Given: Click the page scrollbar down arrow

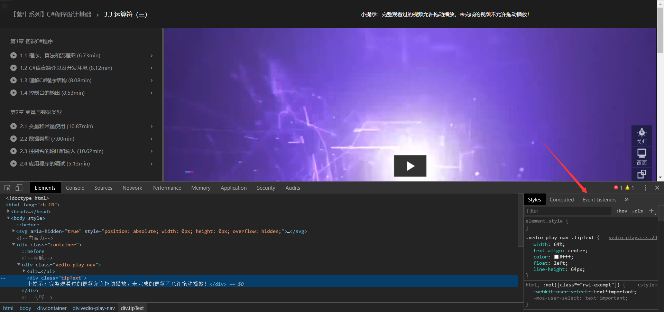Looking at the screenshot, I should (660, 178).
